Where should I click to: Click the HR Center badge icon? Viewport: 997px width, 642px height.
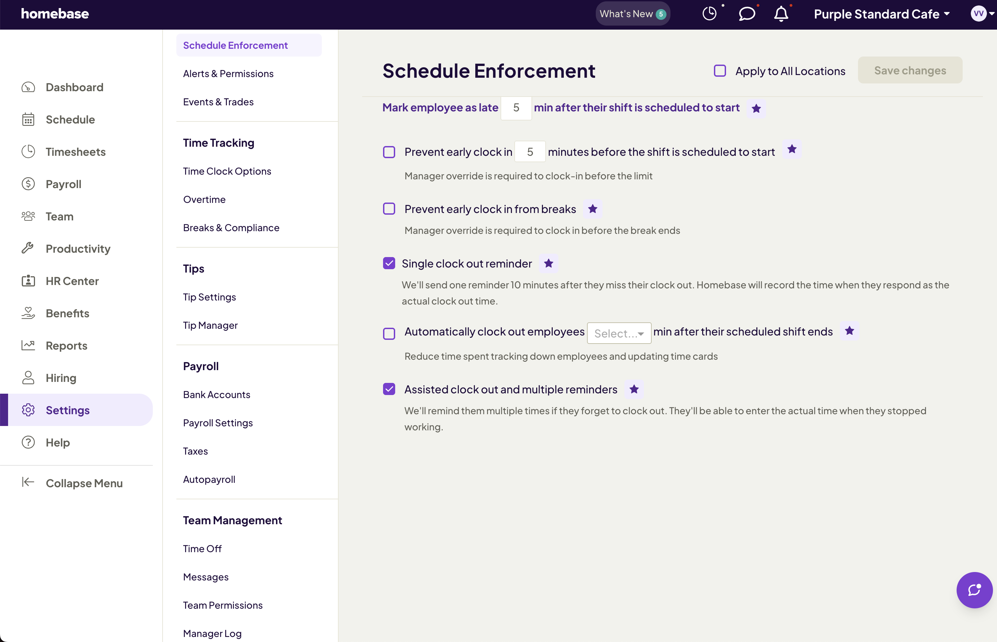pos(28,281)
